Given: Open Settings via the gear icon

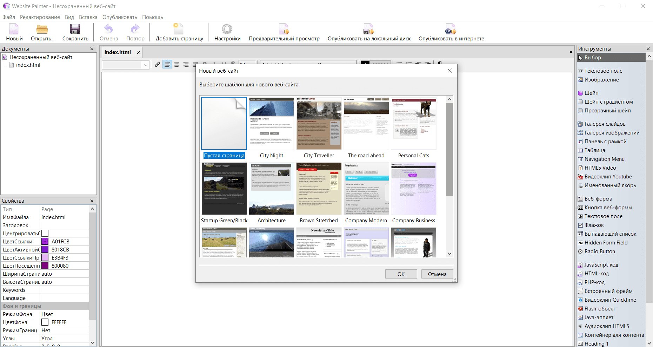Looking at the screenshot, I should click(x=227, y=30).
